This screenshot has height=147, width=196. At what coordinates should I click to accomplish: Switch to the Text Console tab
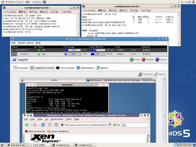pyautogui.click(x=65, y=68)
